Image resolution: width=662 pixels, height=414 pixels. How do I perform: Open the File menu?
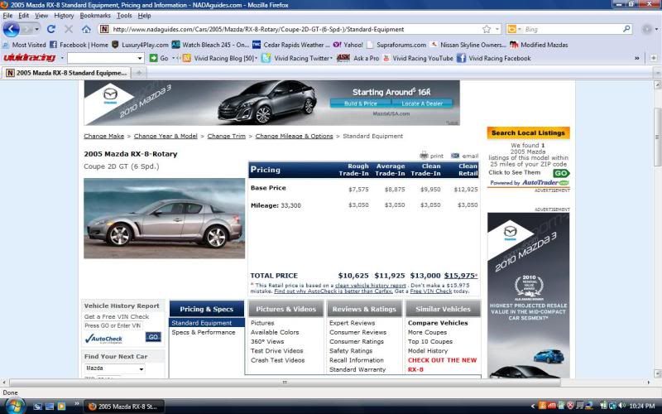pyautogui.click(x=7, y=16)
